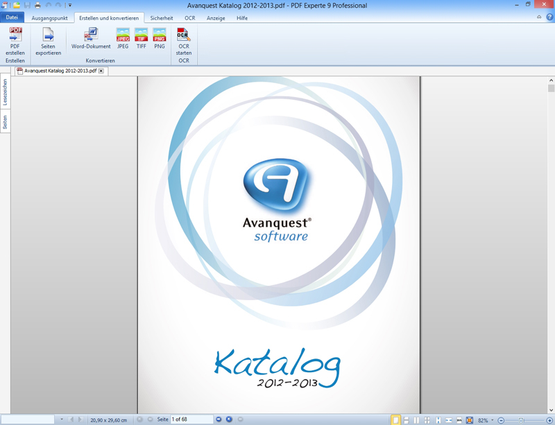The height and width of the screenshot is (425, 555).
Task: Zoom in with the plus button
Action: [549, 420]
